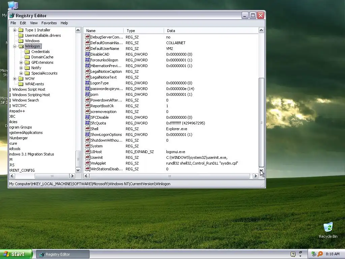Screen dimensions: 345x259
Task: Expand the Type 1 Installer key
Action: (x=14, y=30)
